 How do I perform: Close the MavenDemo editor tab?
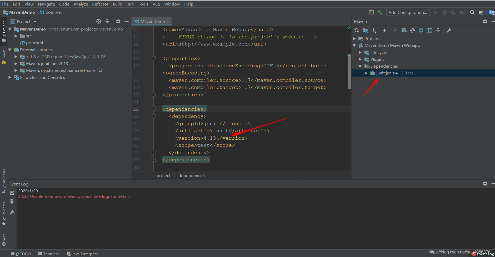pos(168,22)
